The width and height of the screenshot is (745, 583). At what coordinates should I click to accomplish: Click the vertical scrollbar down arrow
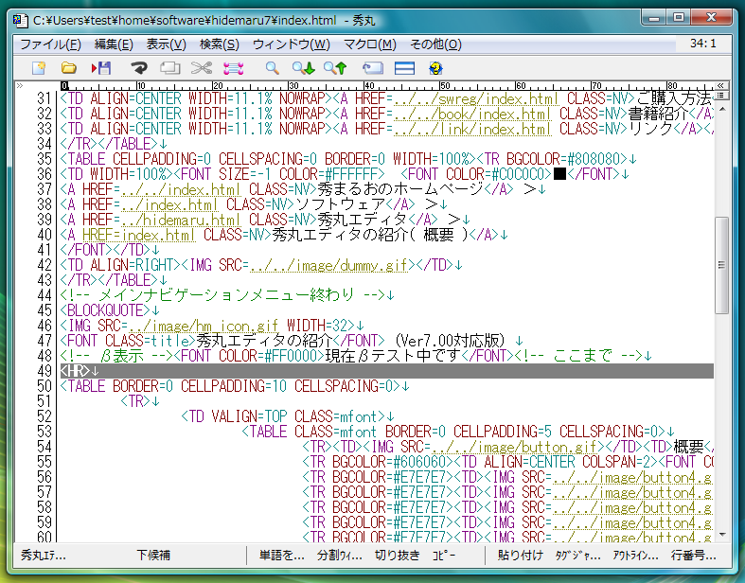click(x=722, y=535)
